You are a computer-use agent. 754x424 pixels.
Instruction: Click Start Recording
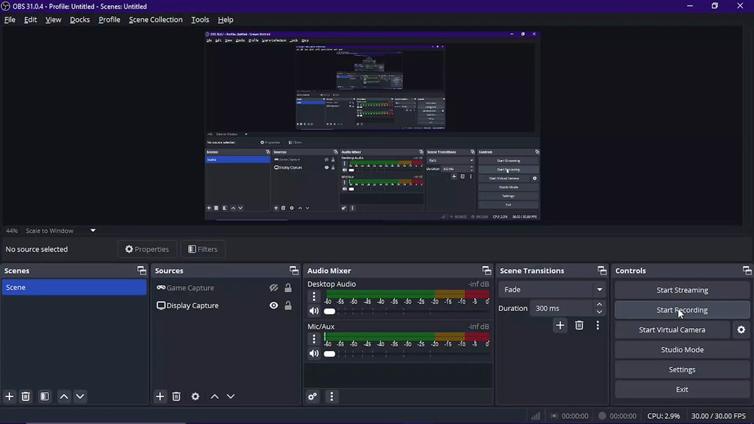pos(682,310)
